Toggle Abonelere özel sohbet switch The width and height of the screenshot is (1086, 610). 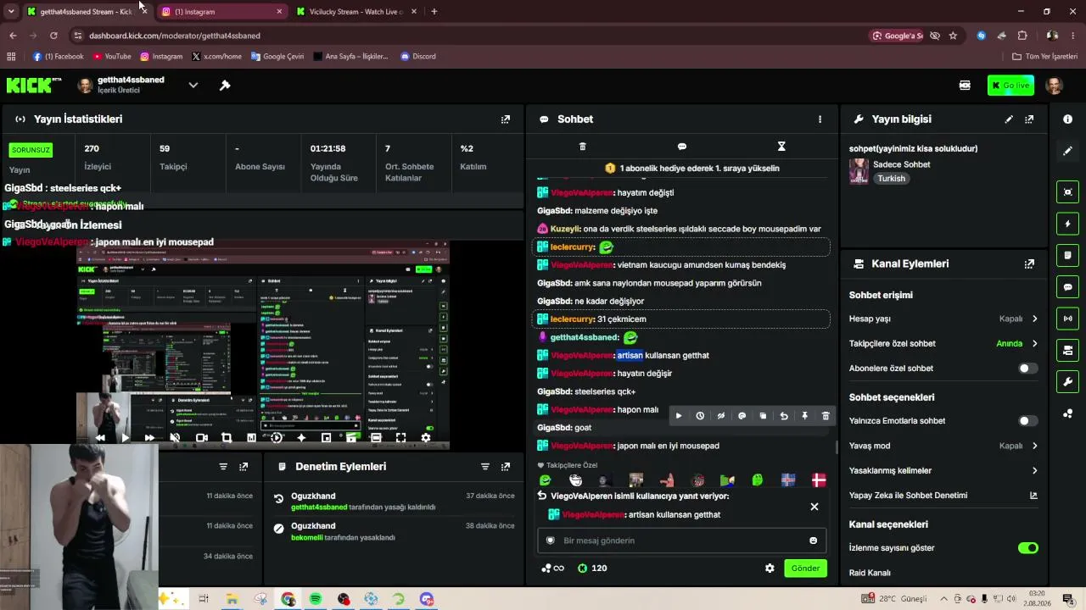point(1027,369)
